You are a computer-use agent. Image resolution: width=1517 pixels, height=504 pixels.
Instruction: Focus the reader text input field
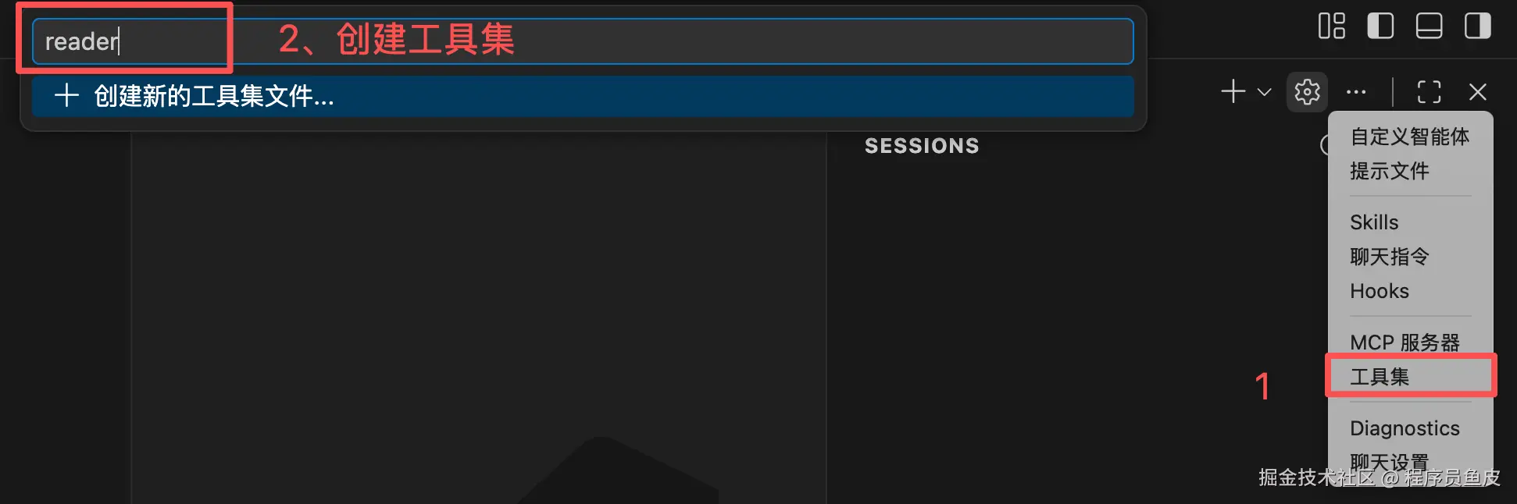click(x=583, y=41)
